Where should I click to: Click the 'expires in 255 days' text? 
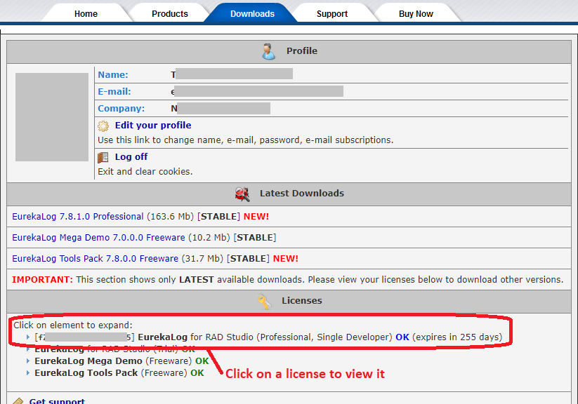[x=457, y=337]
